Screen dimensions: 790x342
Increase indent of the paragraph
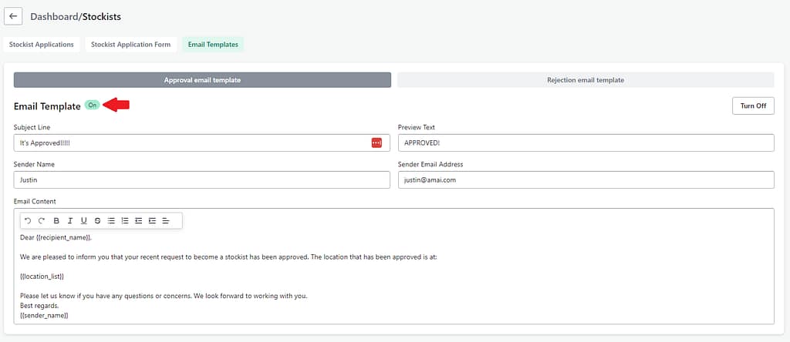pyautogui.click(x=153, y=221)
